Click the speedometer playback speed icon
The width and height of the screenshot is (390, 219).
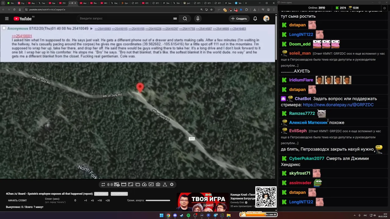[x=144, y=185]
